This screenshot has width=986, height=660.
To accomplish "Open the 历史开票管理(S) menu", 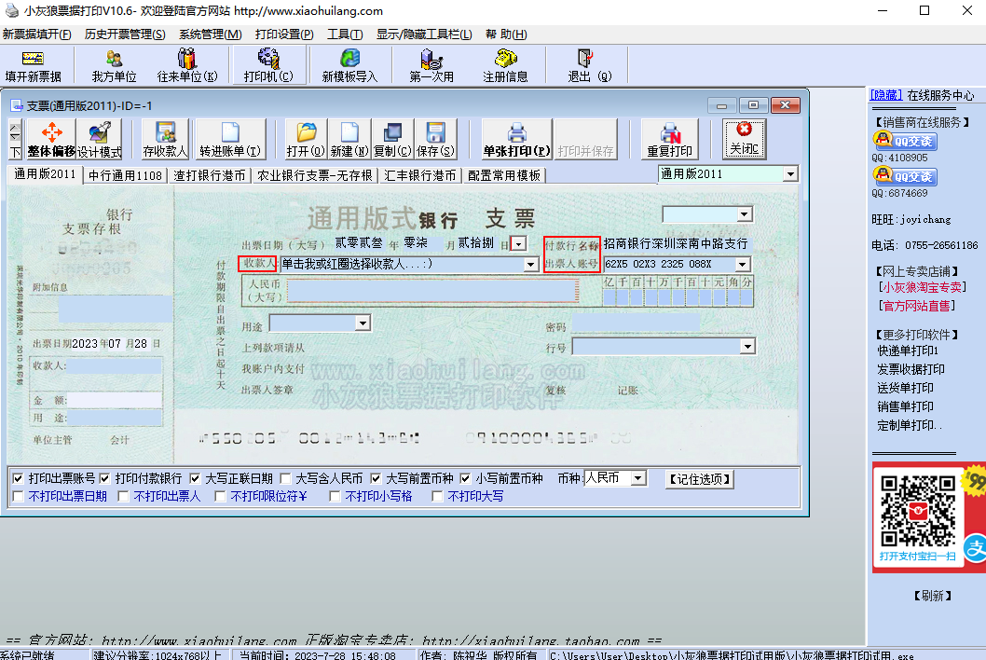I will tap(125, 34).
